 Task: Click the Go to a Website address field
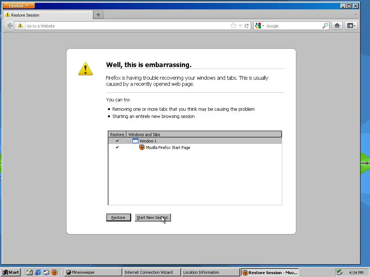[x=128, y=26]
